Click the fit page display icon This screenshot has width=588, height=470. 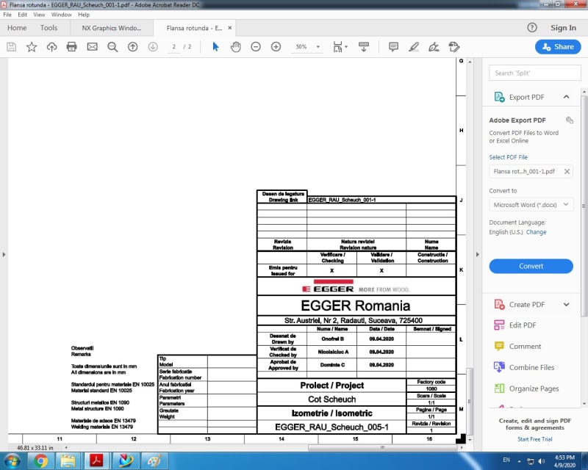point(337,47)
